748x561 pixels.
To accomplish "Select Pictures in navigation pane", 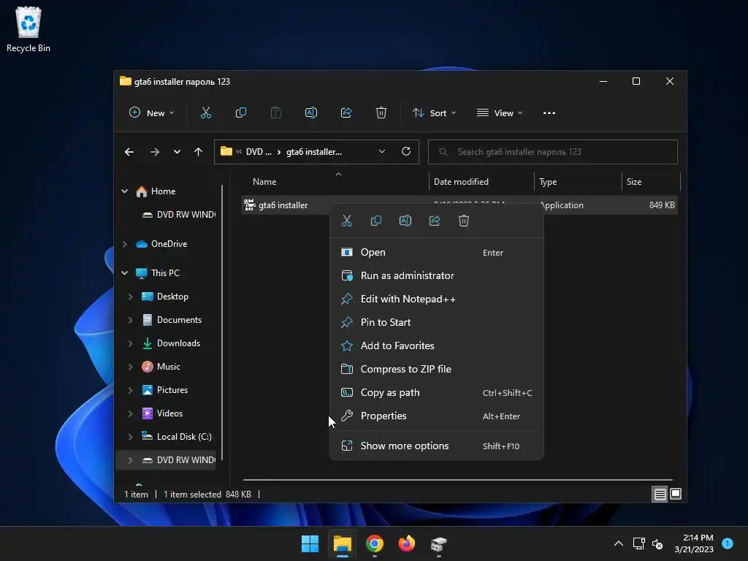I will (165, 390).
